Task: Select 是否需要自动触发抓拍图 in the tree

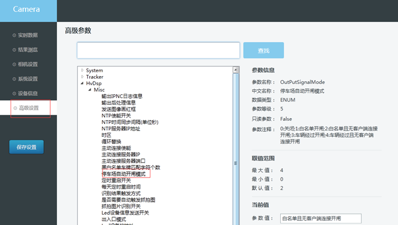Action: pos(128,200)
